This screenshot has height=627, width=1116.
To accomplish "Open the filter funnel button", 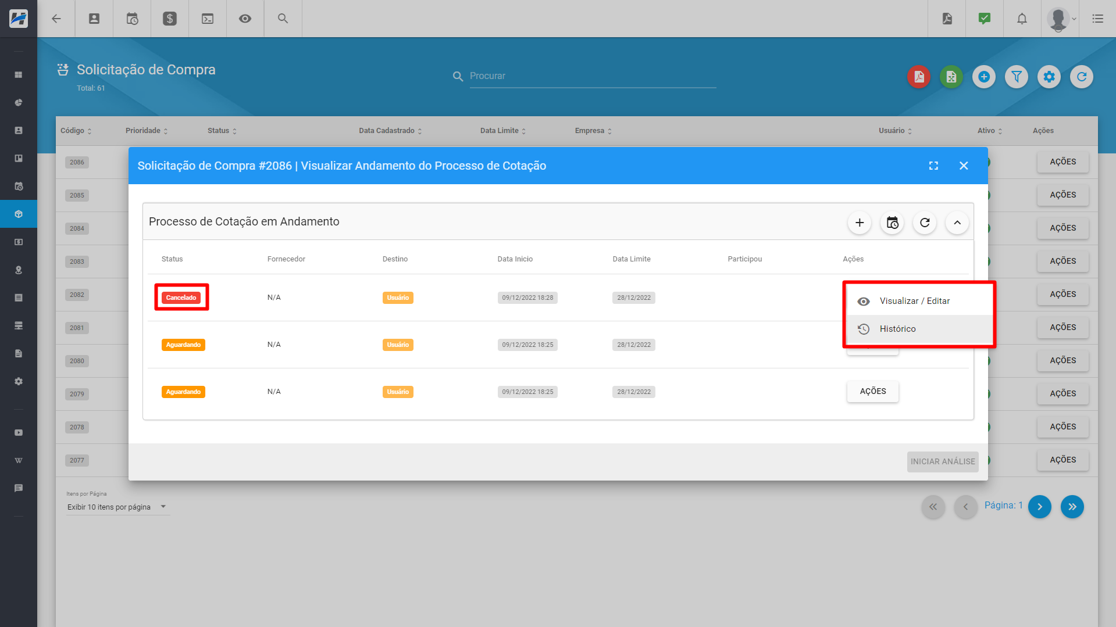I will [x=1017, y=77].
